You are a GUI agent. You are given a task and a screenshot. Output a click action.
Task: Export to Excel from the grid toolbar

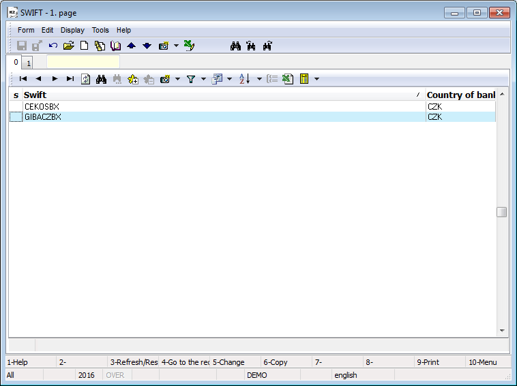pyautogui.click(x=288, y=79)
